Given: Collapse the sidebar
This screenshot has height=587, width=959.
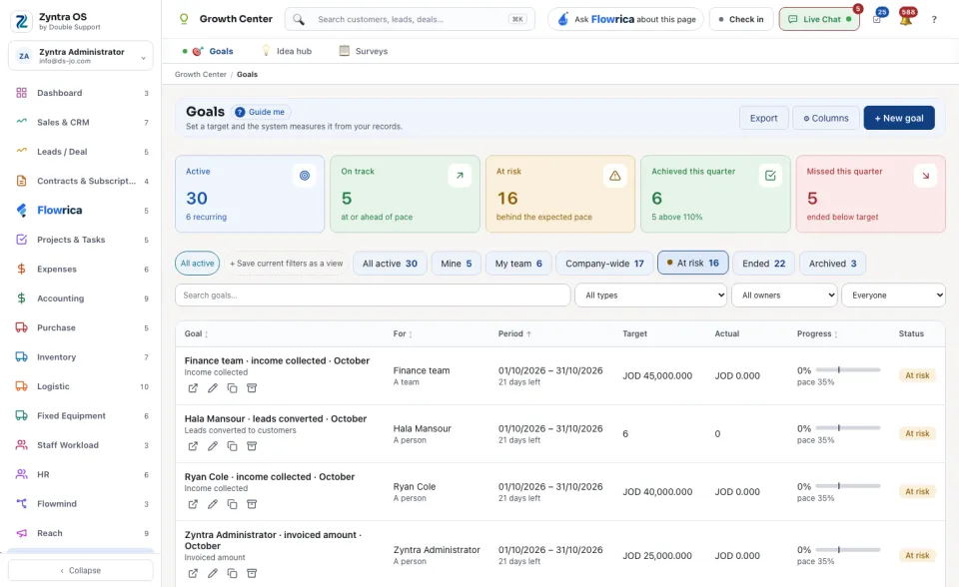Looking at the screenshot, I should [81, 570].
